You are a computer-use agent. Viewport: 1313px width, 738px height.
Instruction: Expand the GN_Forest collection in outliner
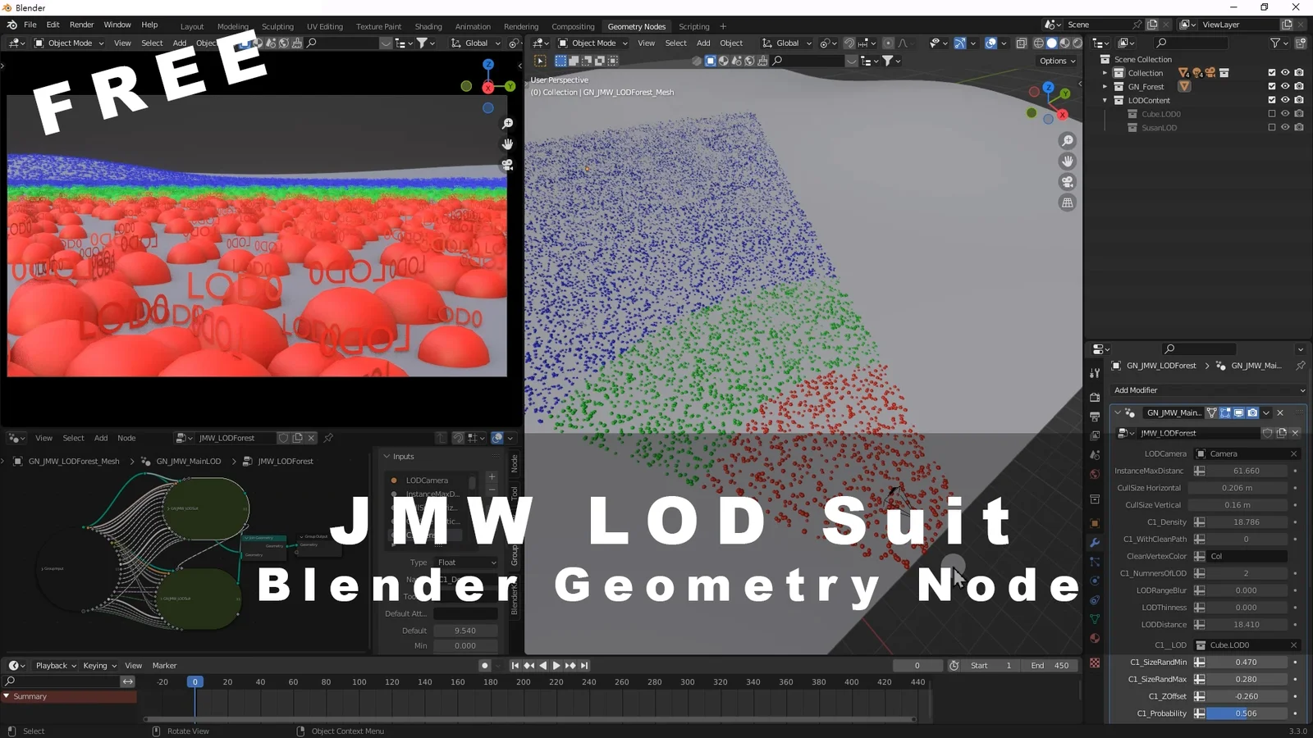click(1105, 86)
